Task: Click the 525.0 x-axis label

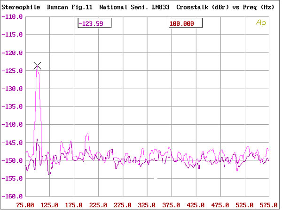Action: 244,205
